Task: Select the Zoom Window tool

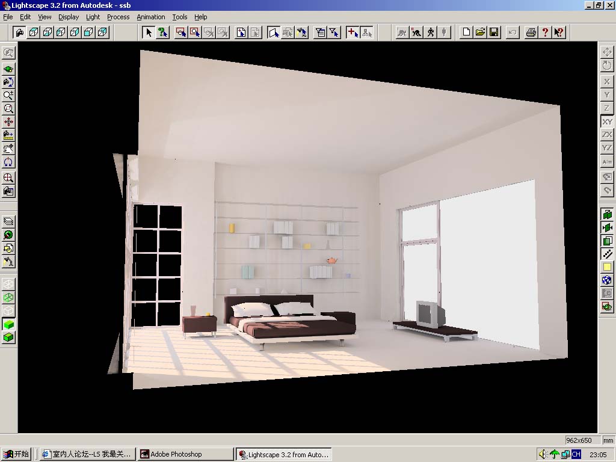Action: 8,109
